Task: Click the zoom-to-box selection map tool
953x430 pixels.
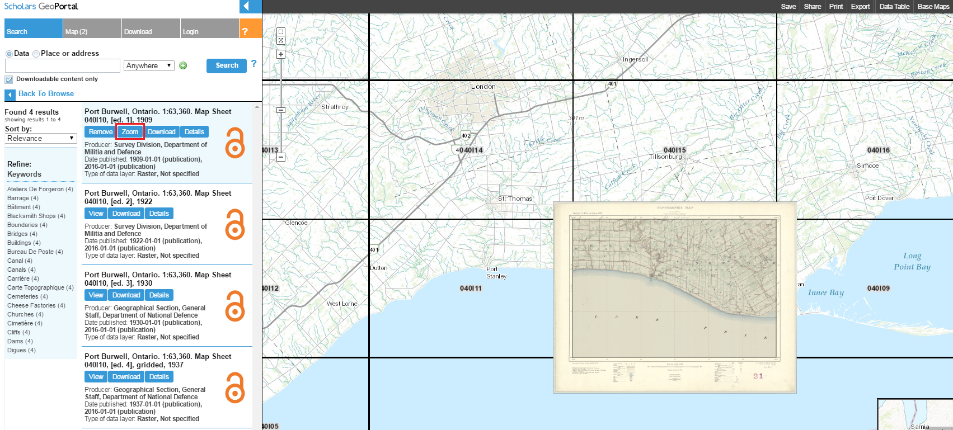Action: click(x=281, y=32)
